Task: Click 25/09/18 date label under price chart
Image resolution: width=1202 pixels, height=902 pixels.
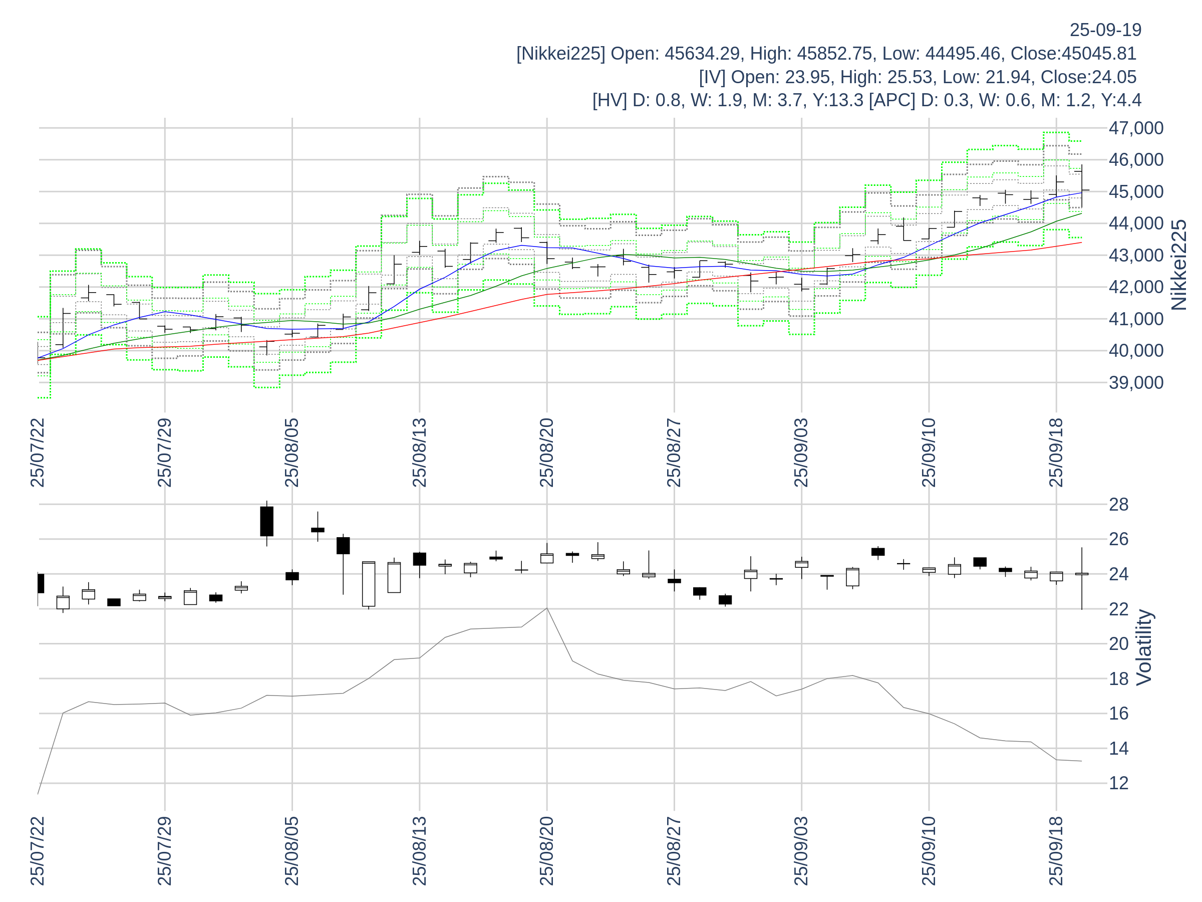Action: coord(1056,453)
